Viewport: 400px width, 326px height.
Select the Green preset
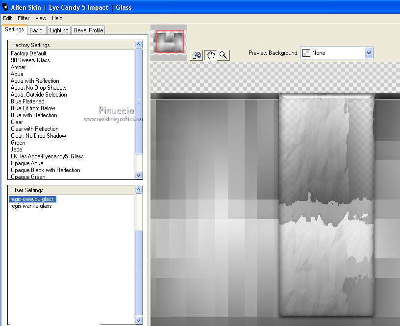pos(18,143)
